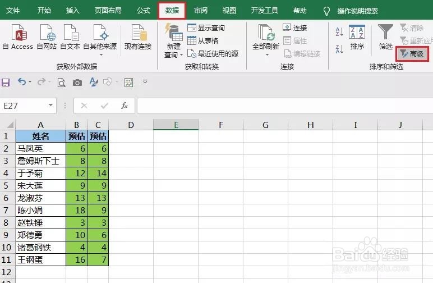The width and height of the screenshot is (433, 283).
Task: Click into the formula bar
Action: click(x=285, y=106)
